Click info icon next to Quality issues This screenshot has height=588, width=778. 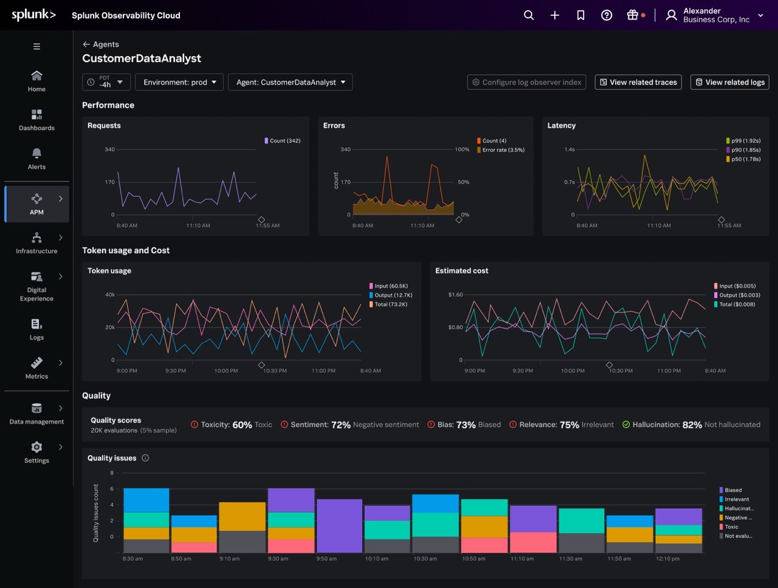coord(145,458)
